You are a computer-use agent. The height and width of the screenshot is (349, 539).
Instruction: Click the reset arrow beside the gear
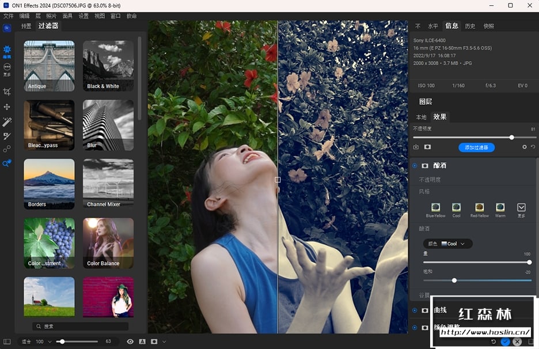coord(533,147)
